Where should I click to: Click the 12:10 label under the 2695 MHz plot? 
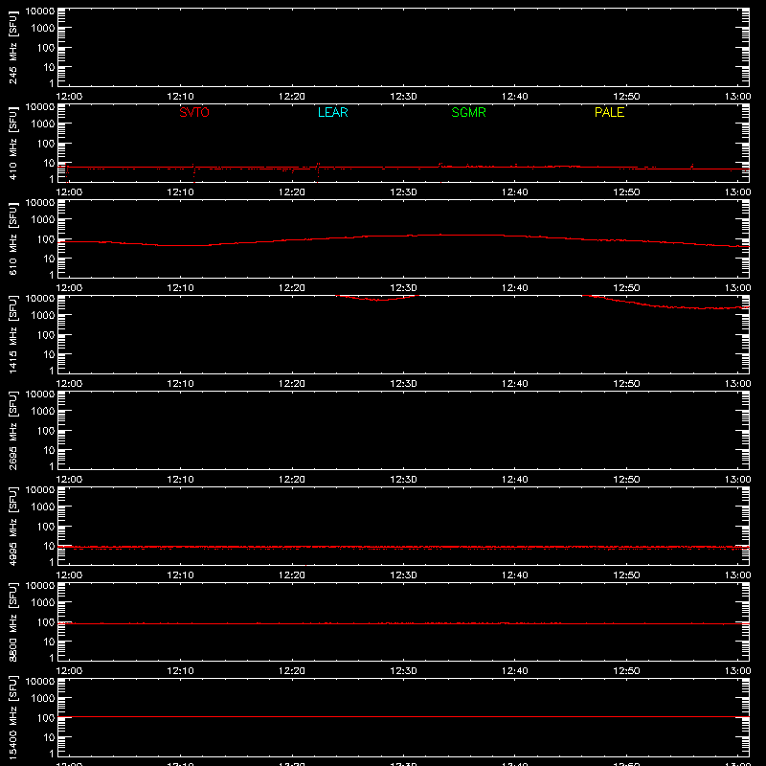tap(180, 480)
